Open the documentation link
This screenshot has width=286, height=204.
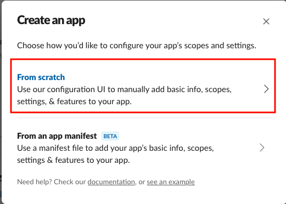pyautogui.click(x=111, y=182)
